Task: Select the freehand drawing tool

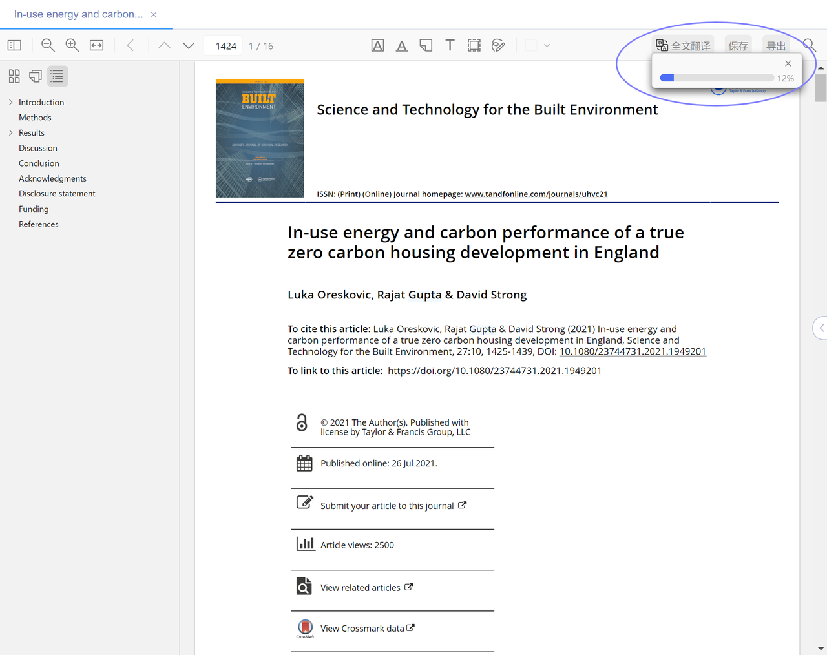Action: pos(498,45)
